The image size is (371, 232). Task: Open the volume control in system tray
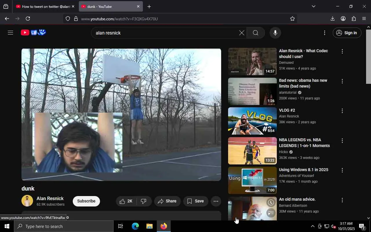click(333, 226)
